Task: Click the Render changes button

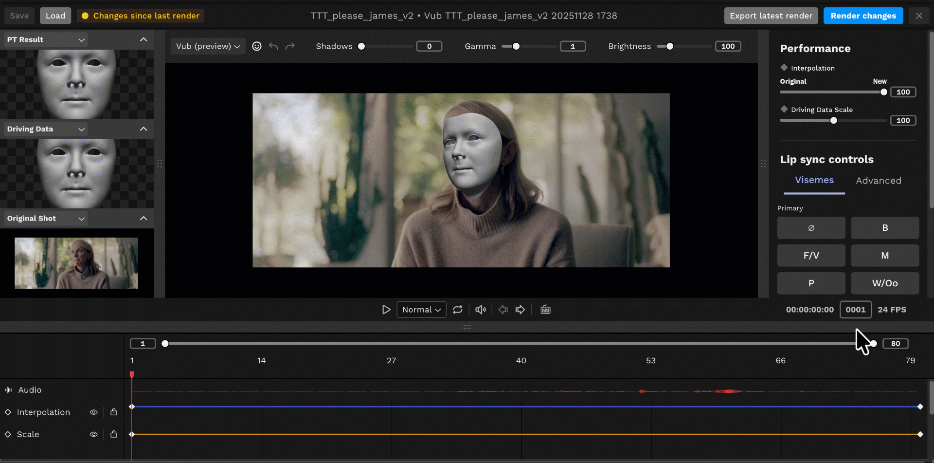Action: pyautogui.click(x=863, y=16)
